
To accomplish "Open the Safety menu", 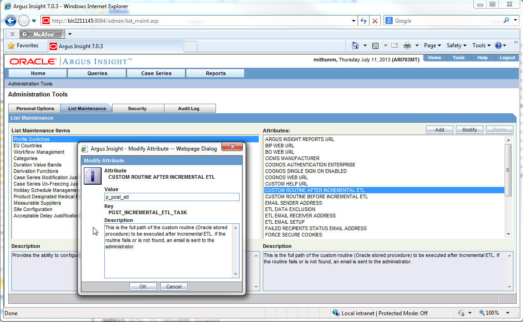I will 456,45.
